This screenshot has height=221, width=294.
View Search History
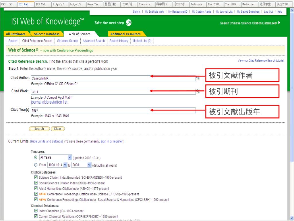click(x=119, y=41)
